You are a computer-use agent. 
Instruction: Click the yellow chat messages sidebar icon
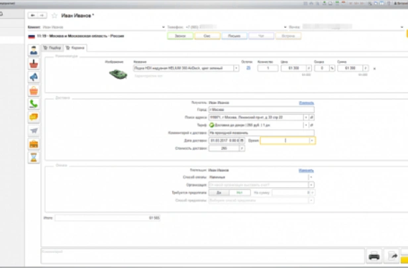pos(33,117)
